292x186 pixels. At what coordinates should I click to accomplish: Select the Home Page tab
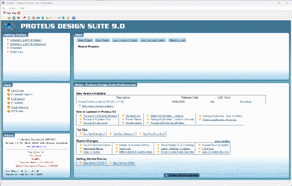click(x=11, y=13)
